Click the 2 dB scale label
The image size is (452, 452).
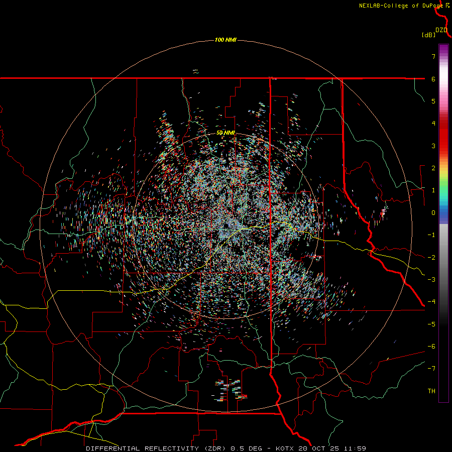[433, 168]
